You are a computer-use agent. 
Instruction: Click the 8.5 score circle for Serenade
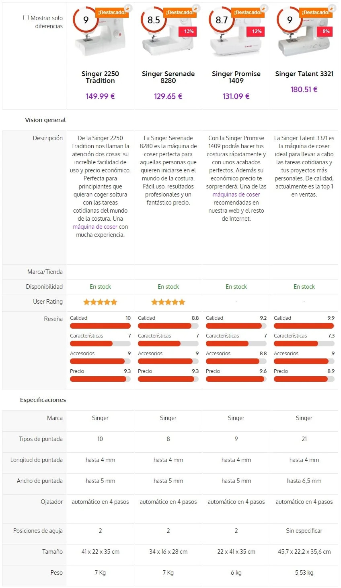click(154, 20)
